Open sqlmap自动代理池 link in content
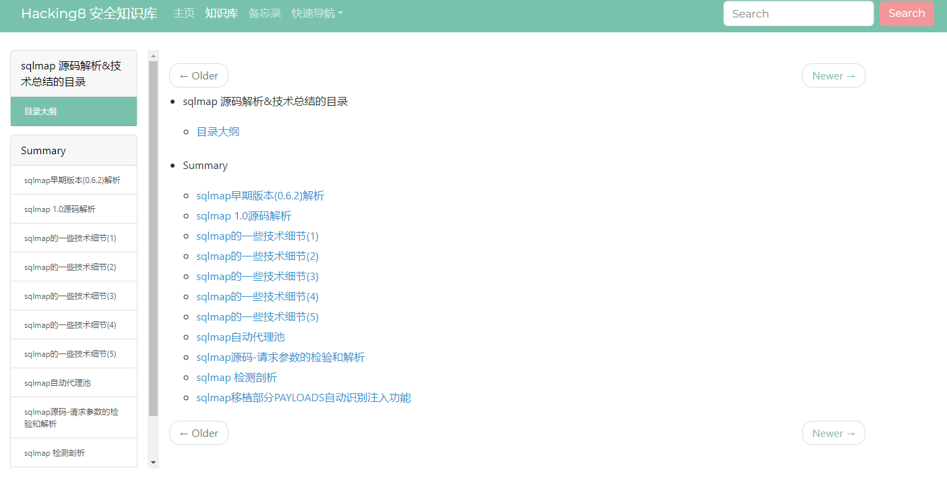This screenshot has width=947, height=478. [241, 337]
